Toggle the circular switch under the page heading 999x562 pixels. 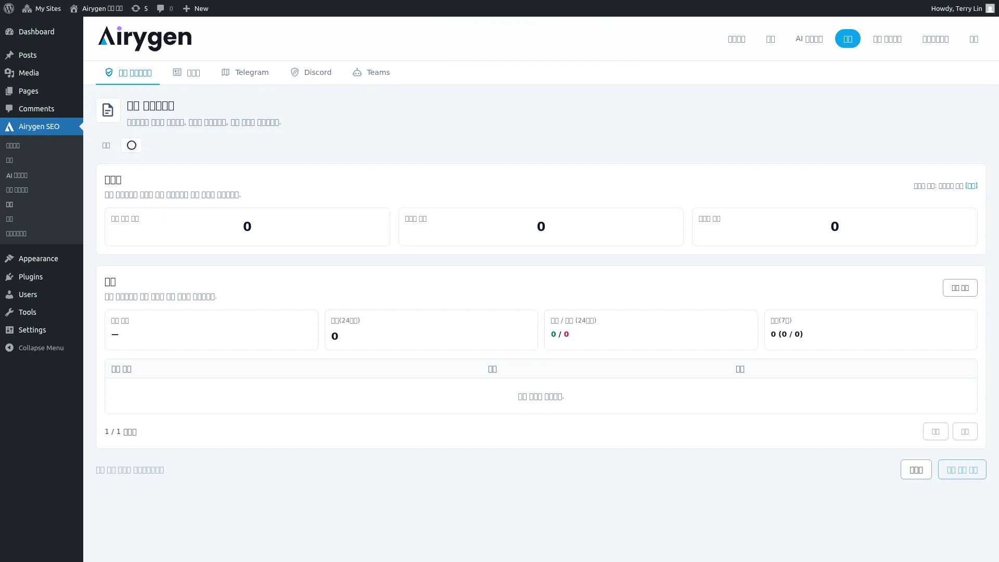pos(131,145)
